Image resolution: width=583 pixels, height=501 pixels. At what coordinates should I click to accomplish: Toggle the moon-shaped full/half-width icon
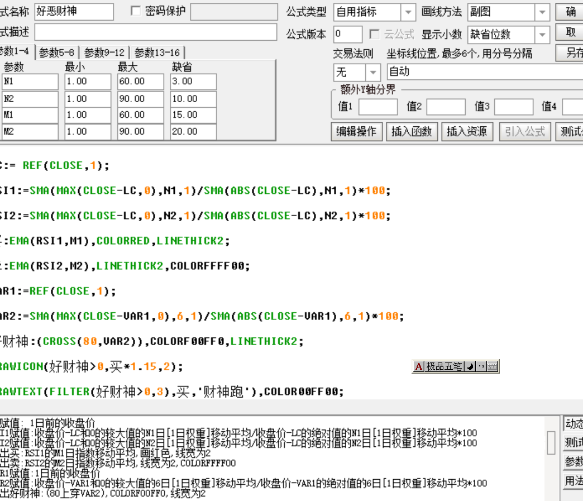(470, 366)
